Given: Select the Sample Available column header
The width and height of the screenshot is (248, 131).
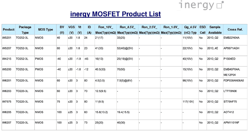Looking at the screenshot, I should click(215, 30).
